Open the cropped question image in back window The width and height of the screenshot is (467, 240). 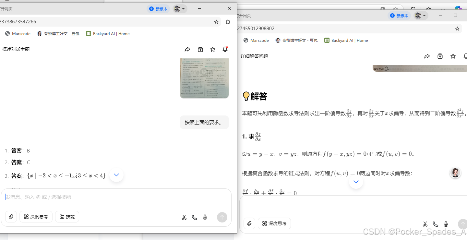(x=420, y=68)
